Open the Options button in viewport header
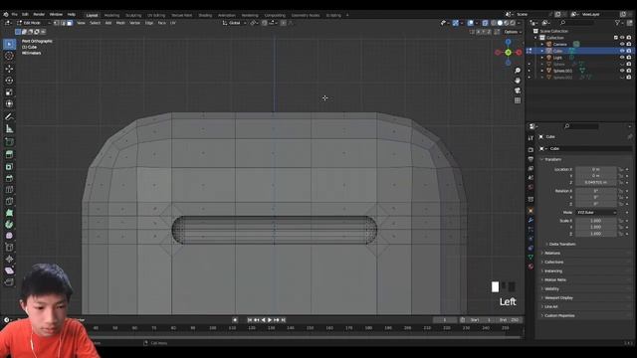 click(513, 32)
